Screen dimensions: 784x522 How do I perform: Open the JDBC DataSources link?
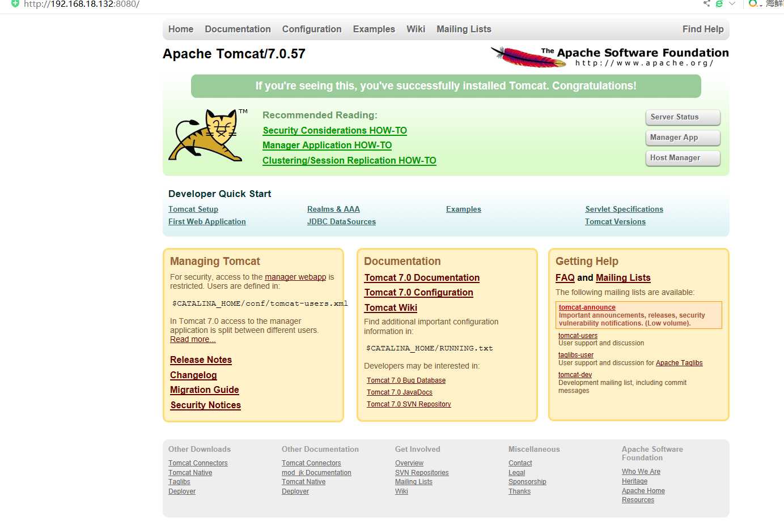pyautogui.click(x=341, y=222)
